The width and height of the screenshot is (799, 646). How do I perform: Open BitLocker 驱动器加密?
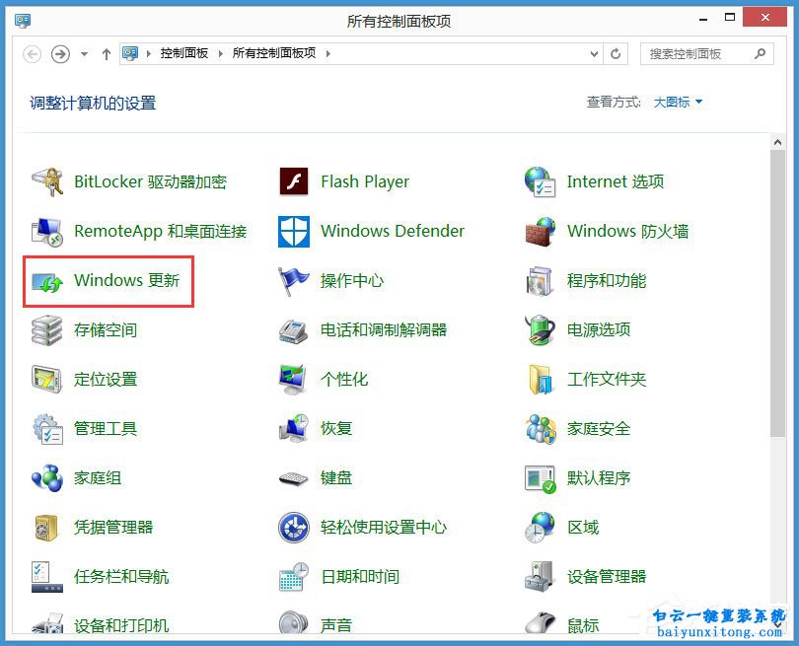pyautogui.click(x=150, y=181)
